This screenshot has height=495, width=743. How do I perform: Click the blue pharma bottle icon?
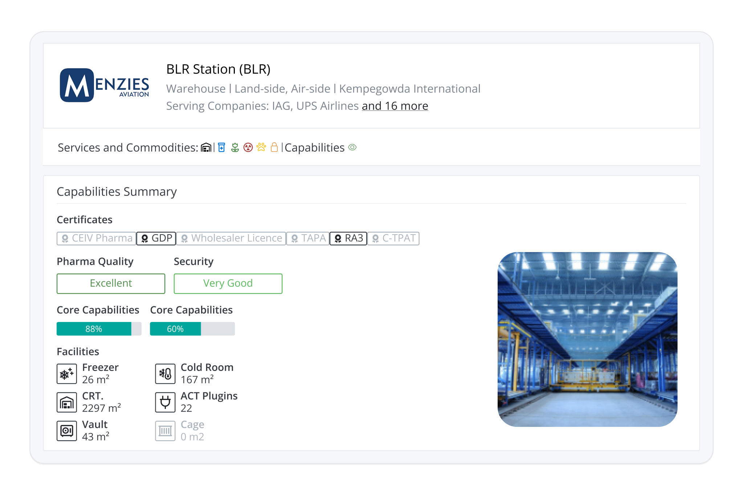[x=222, y=148]
